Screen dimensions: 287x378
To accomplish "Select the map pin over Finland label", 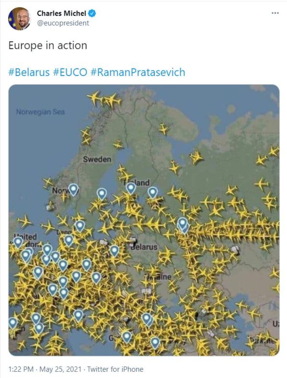I will [131, 188].
